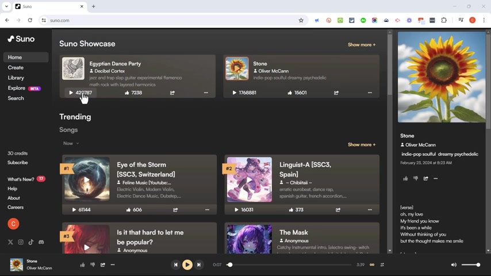
Task: Toggle loop infinity button
Action: [x=372, y=264]
